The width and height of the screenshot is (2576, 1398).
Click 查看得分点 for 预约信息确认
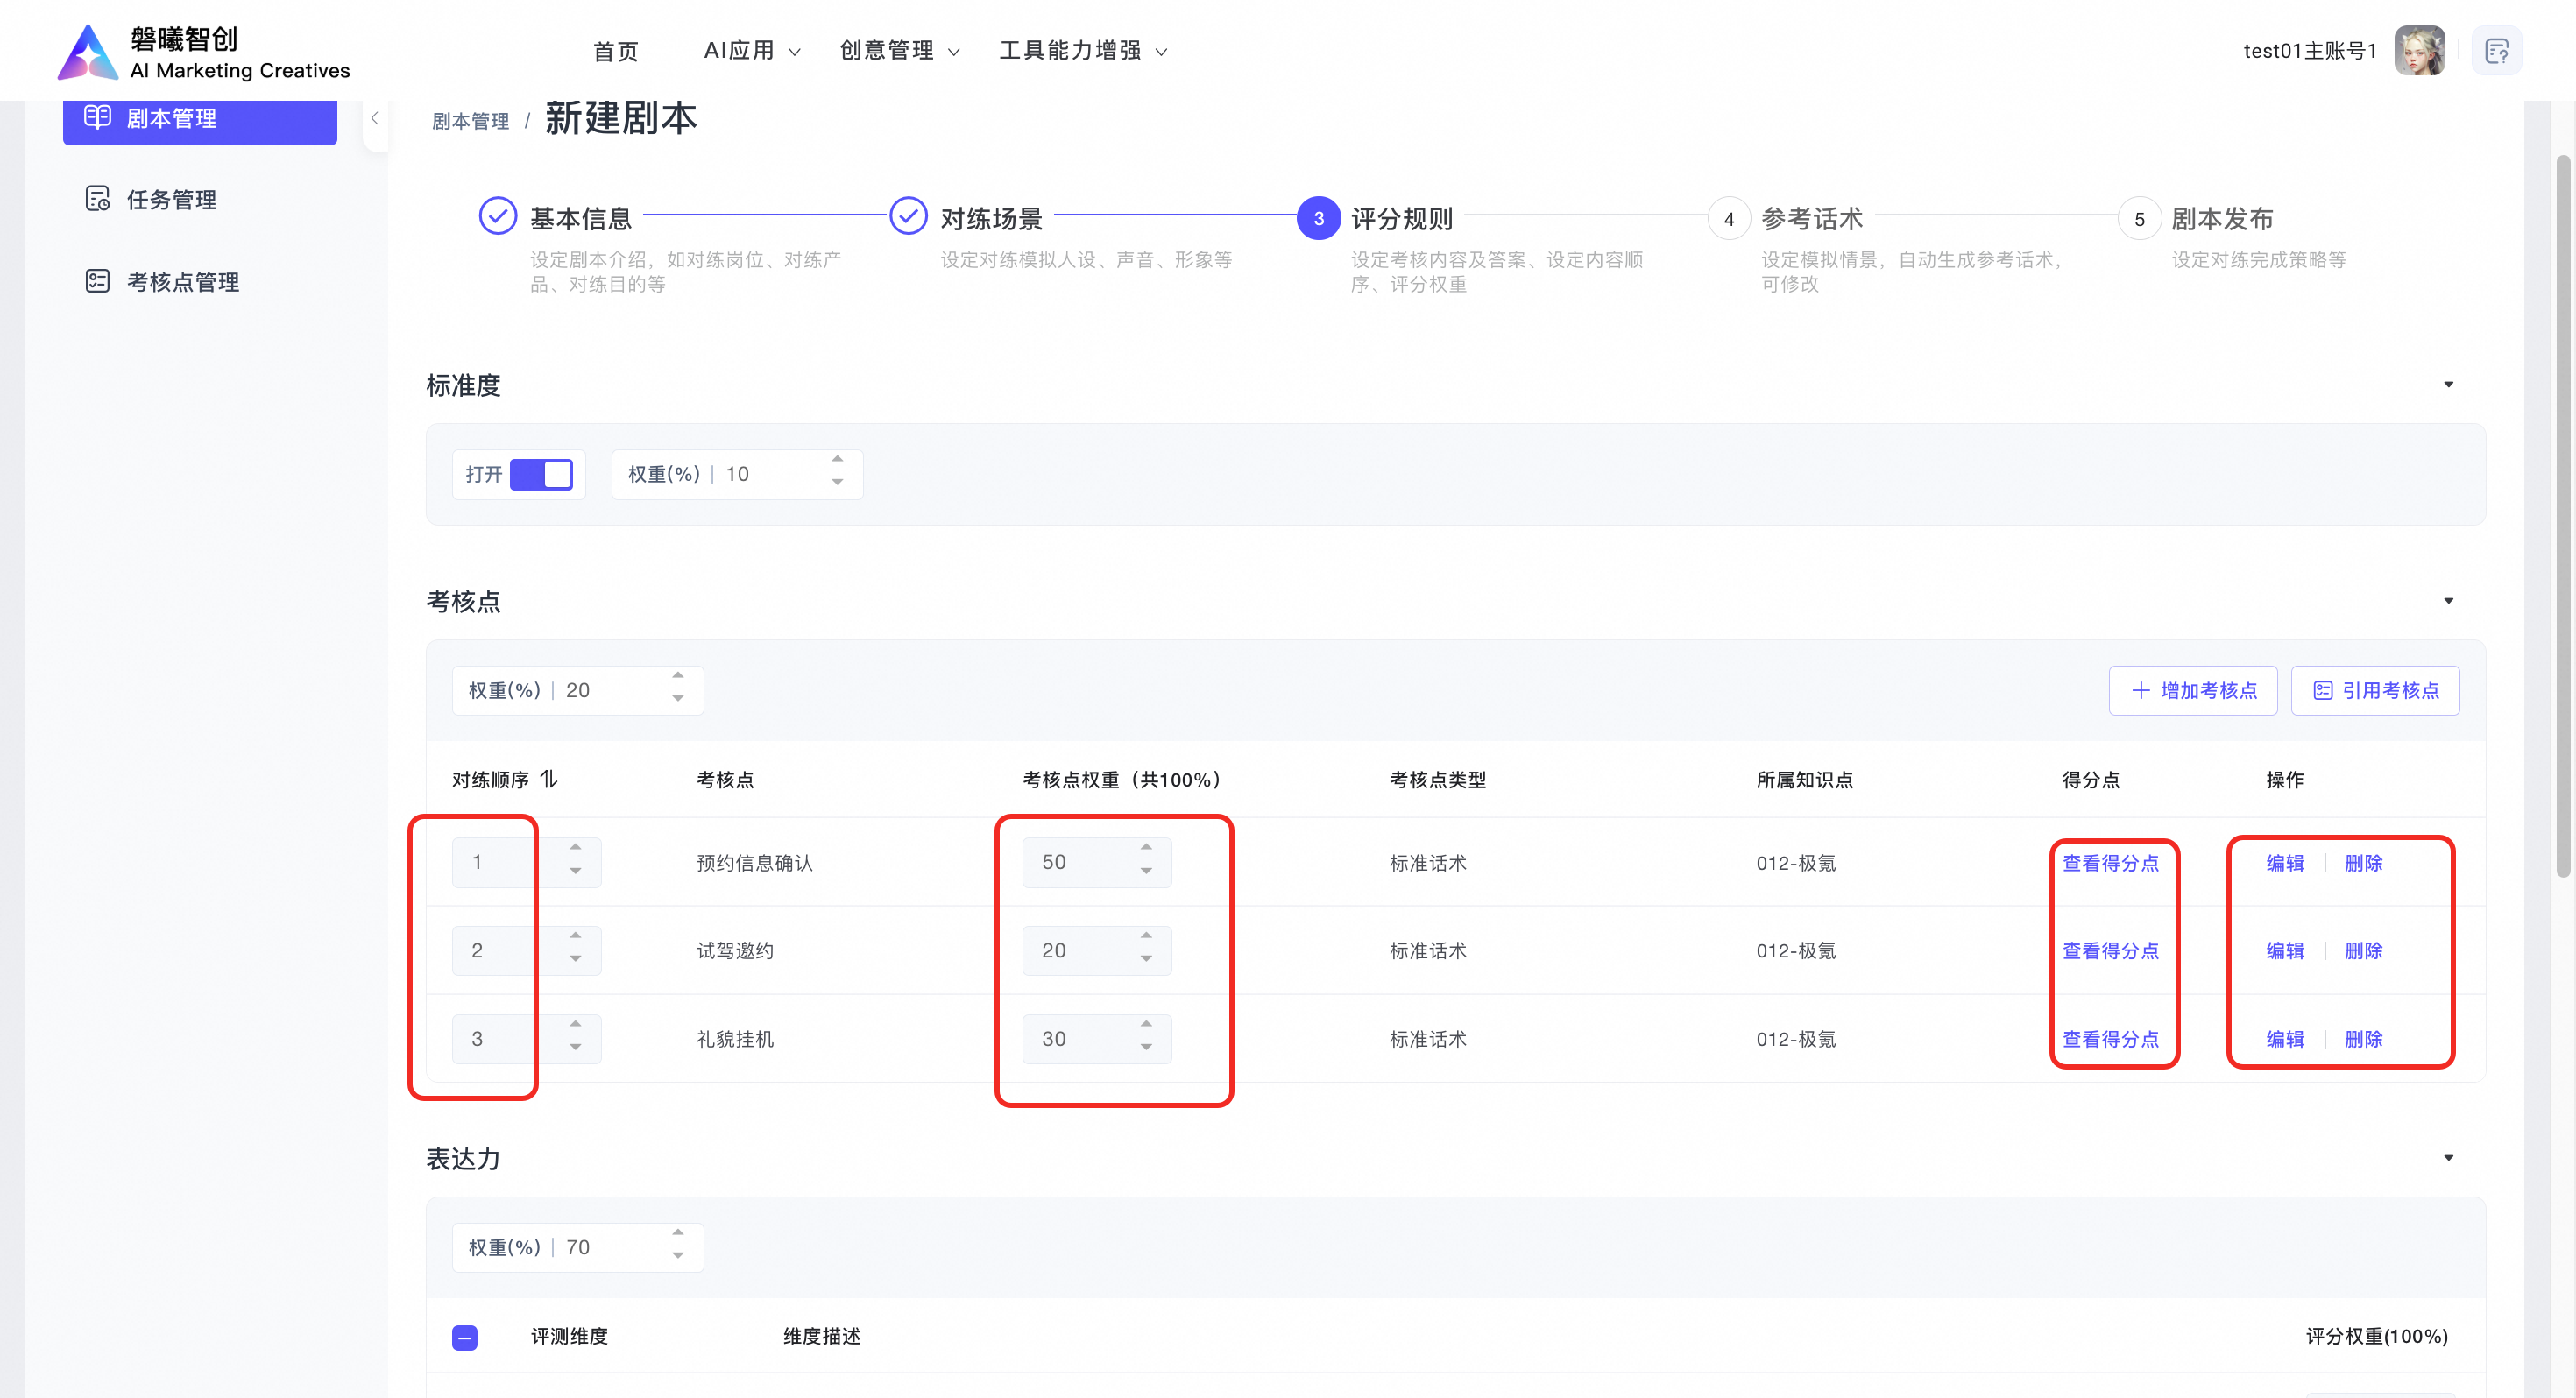(2110, 863)
